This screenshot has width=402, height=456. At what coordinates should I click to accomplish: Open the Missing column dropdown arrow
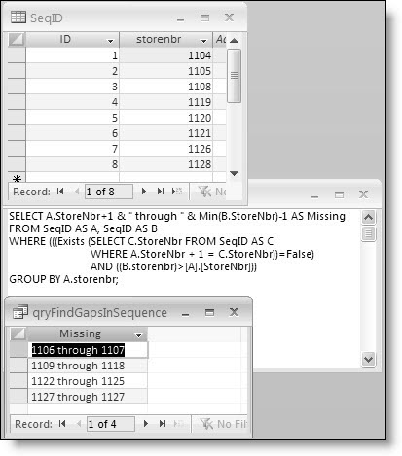(139, 335)
